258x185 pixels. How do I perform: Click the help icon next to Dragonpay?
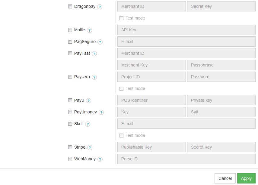[100, 7]
